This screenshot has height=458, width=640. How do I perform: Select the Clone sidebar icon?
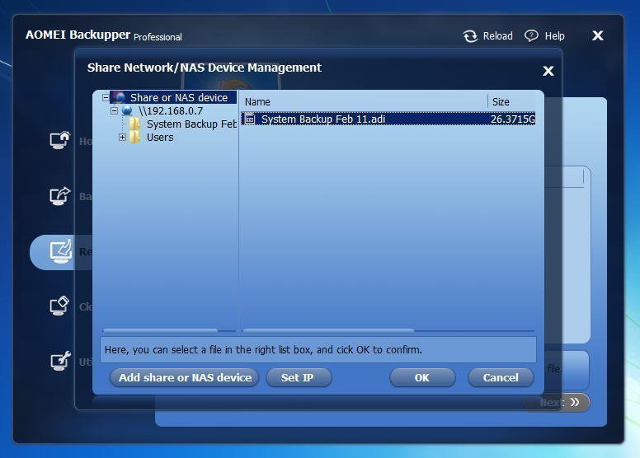point(59,306)
